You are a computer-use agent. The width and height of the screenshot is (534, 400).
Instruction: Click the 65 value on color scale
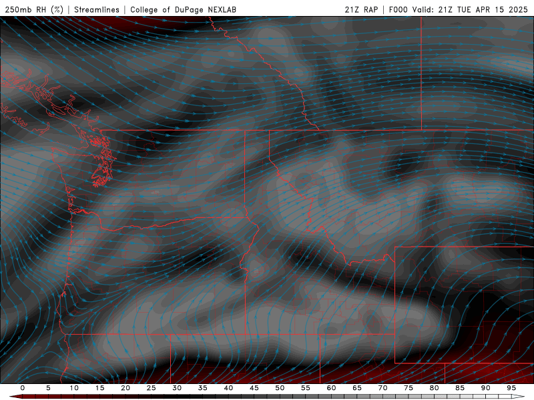coord(357,388)
